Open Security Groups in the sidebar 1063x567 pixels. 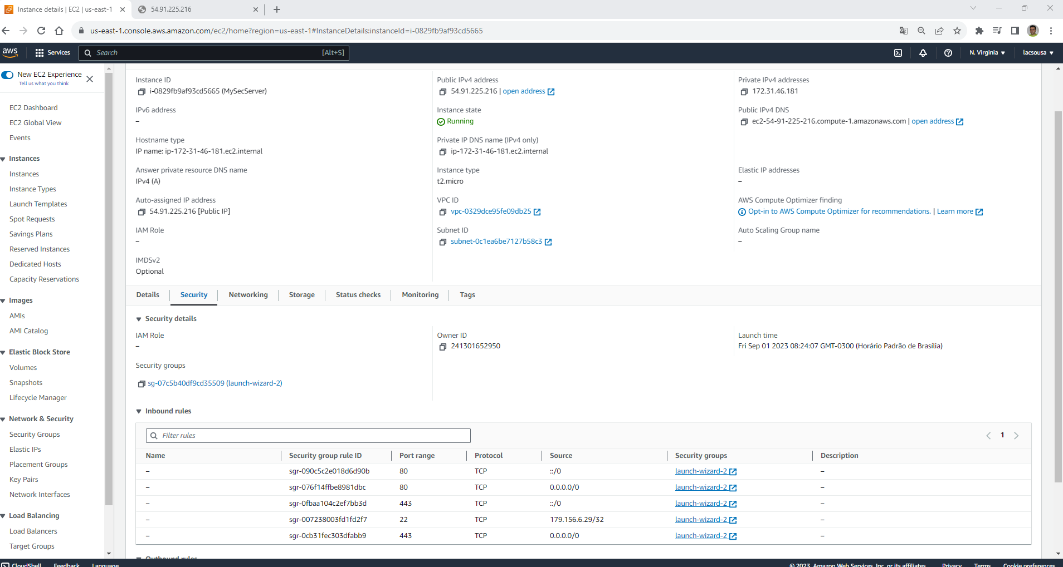click(35, 435)
